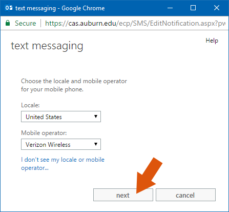Select the cas.auburn.edu URL in address bar
The height and width of the screenshot is (212, 229).
point(135,23)
